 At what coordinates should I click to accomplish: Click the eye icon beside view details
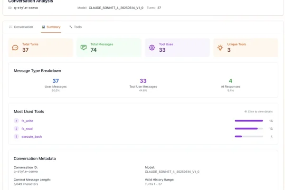245,112
